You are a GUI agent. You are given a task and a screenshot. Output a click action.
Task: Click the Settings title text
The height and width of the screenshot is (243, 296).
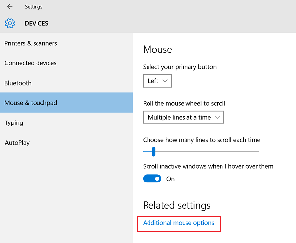pos(34,7)
